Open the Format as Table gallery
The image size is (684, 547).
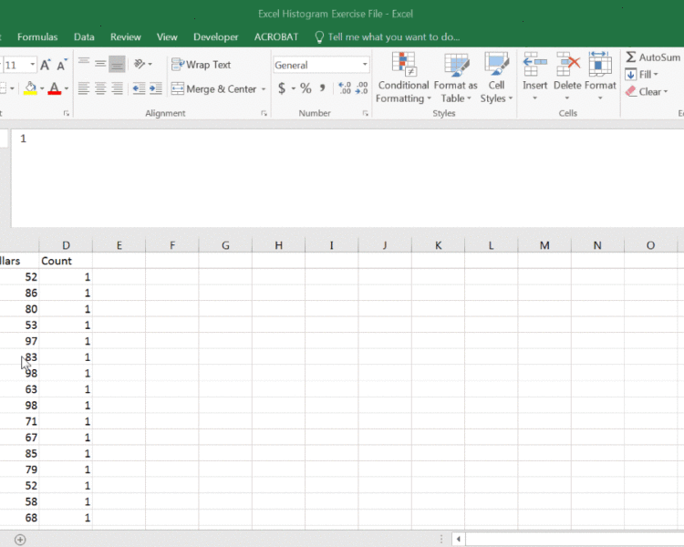click(455, 77)
